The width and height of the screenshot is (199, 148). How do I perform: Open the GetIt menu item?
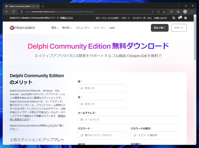tap(112, 28)
